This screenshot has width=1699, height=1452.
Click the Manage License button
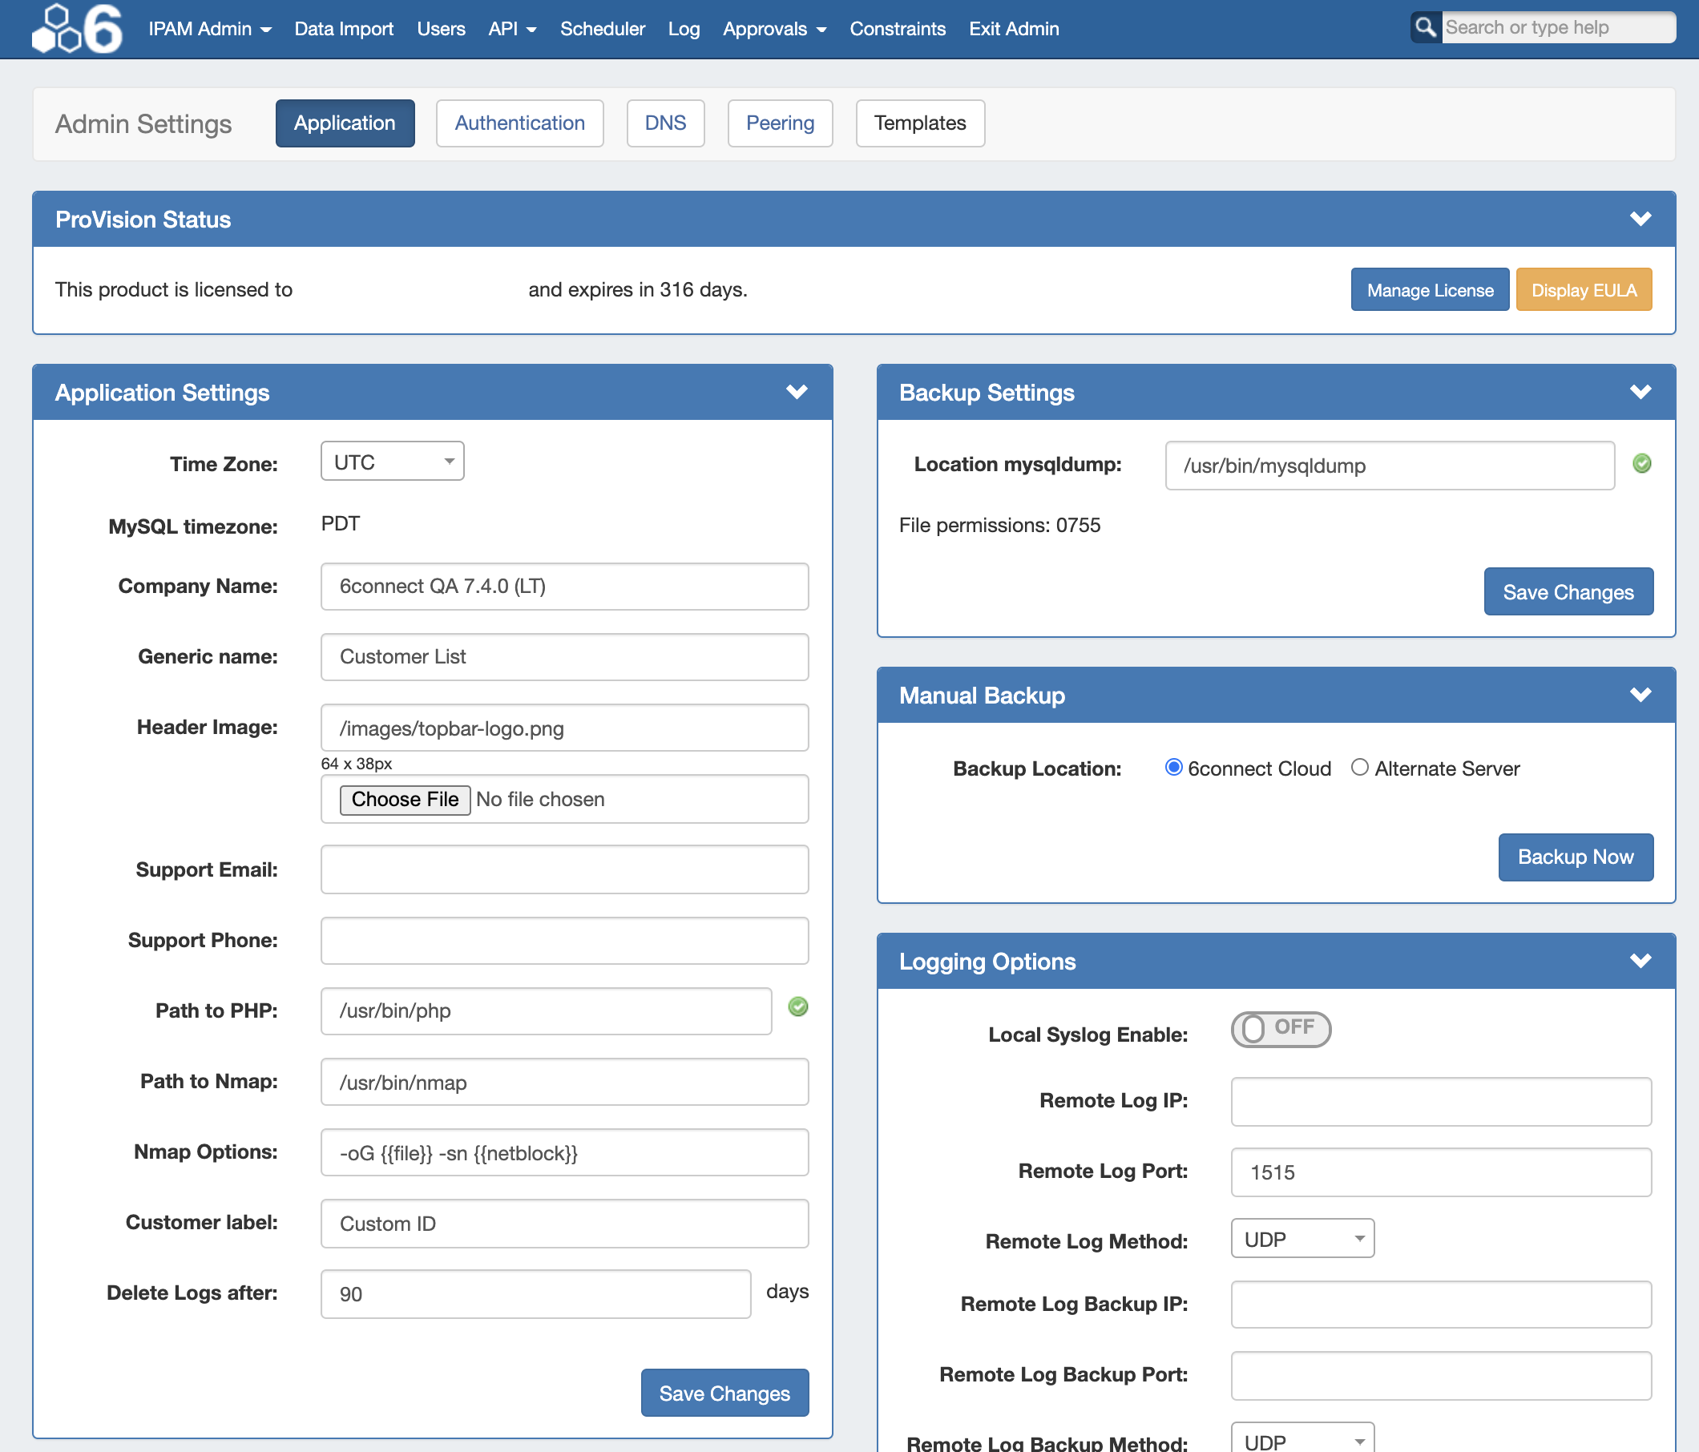[1429, 290]
